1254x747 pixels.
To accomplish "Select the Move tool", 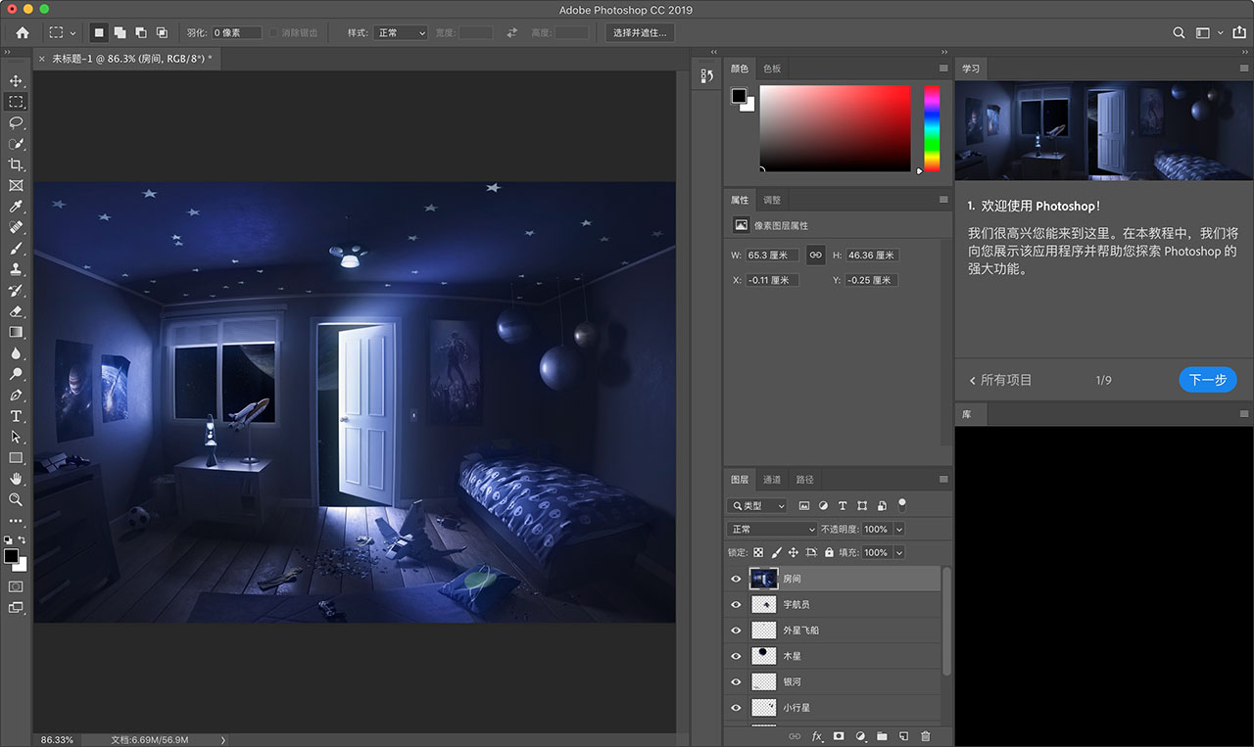I will (x=16, y=80).
